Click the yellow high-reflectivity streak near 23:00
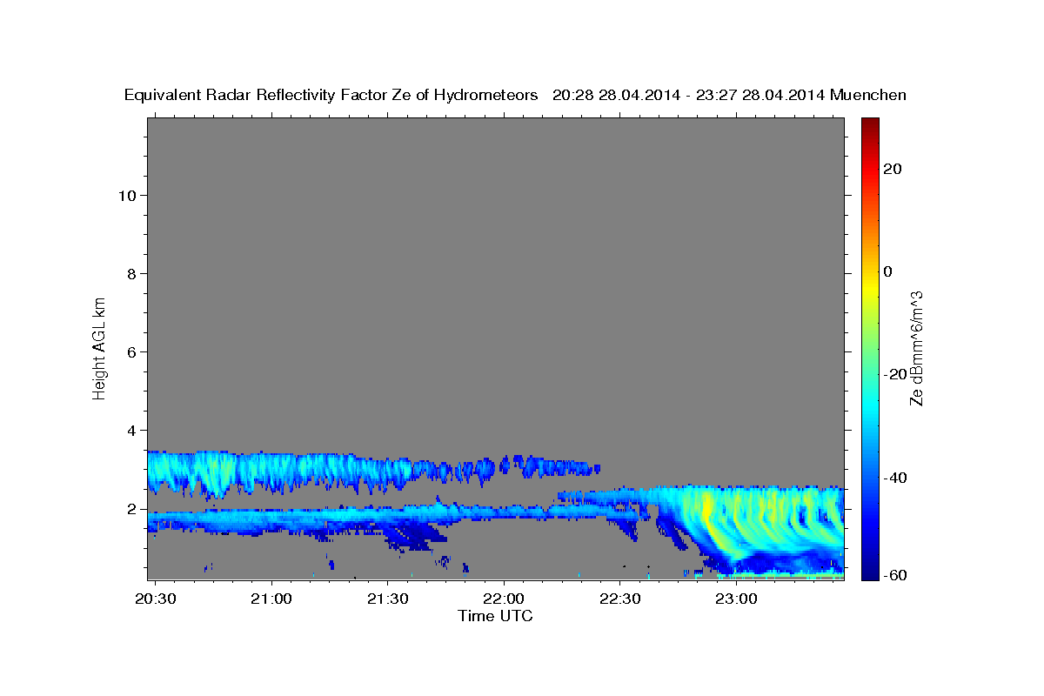Screen dimensions: 1044x696 click(x=706, y=509)
